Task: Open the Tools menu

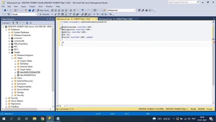Action: pyautogui.click(x=40, y=6)
